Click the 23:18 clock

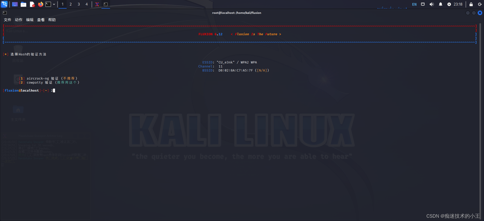[458, 4]
